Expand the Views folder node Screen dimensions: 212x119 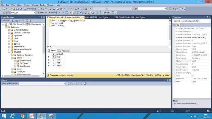(12, 69)
